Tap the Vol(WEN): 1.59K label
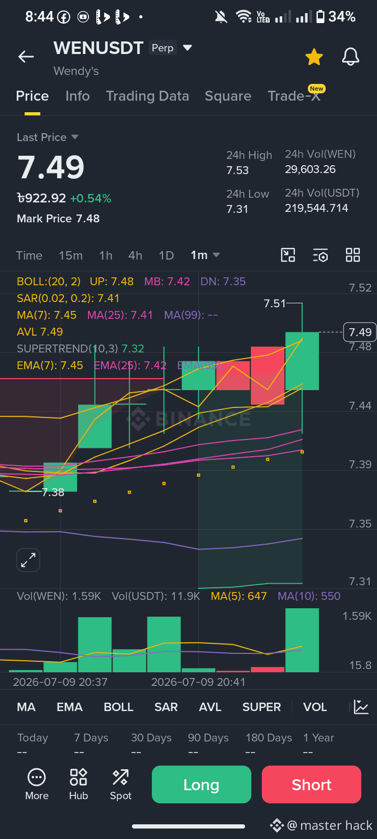Viewport: 377px width, 839px height. (59, 596)
